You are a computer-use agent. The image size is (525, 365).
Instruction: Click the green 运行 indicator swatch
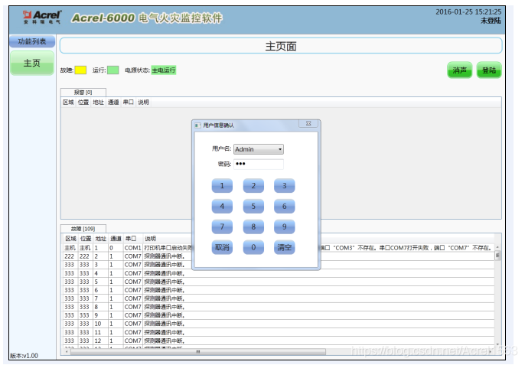[112, 70]
